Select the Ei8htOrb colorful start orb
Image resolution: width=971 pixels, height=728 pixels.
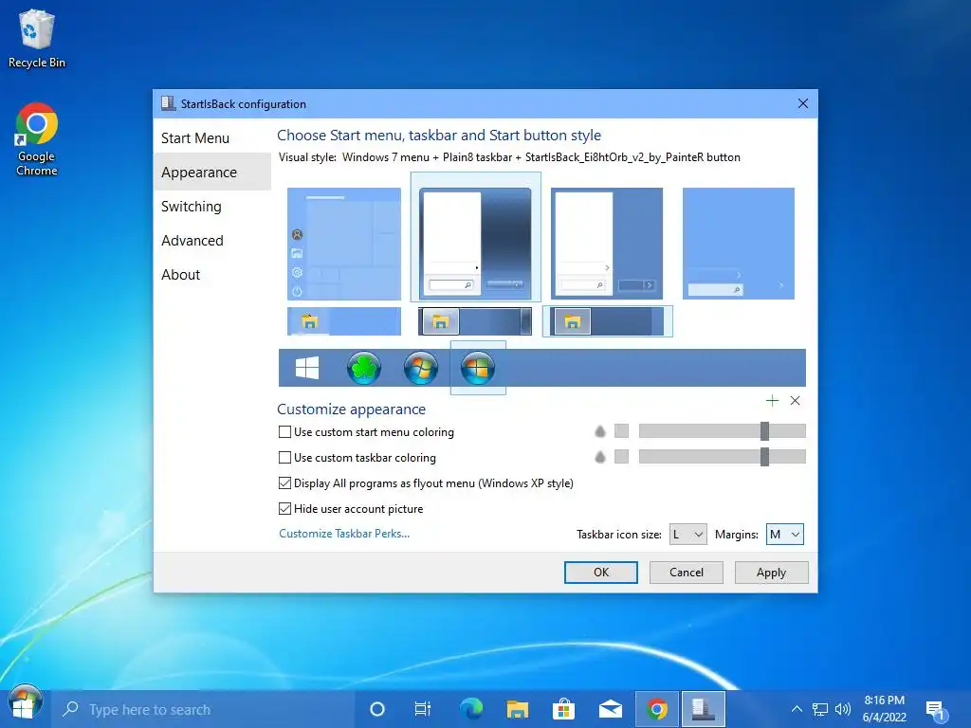pos(478,368)
